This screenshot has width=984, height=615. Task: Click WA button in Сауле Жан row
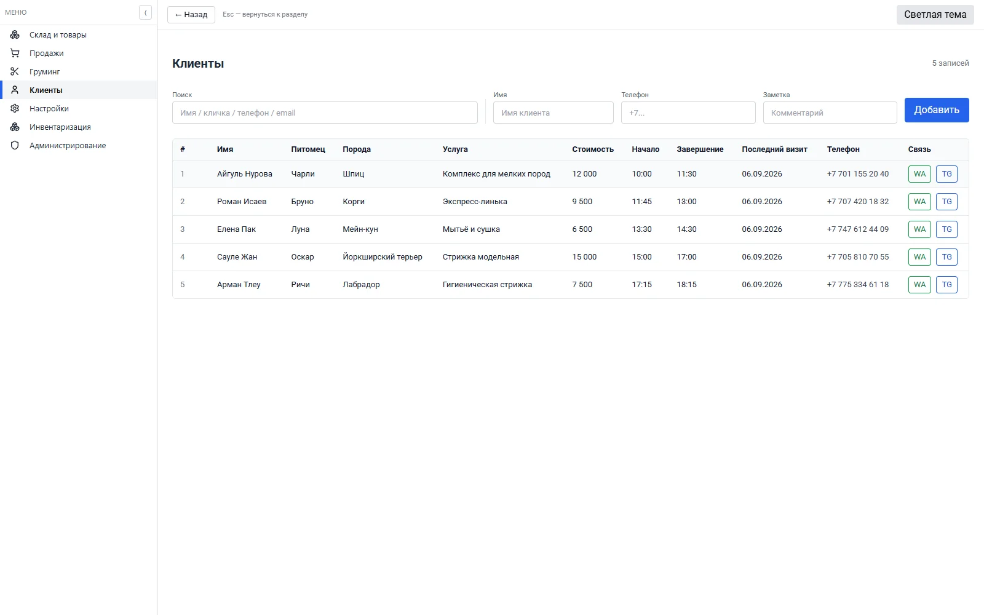[x=919, y=257]
